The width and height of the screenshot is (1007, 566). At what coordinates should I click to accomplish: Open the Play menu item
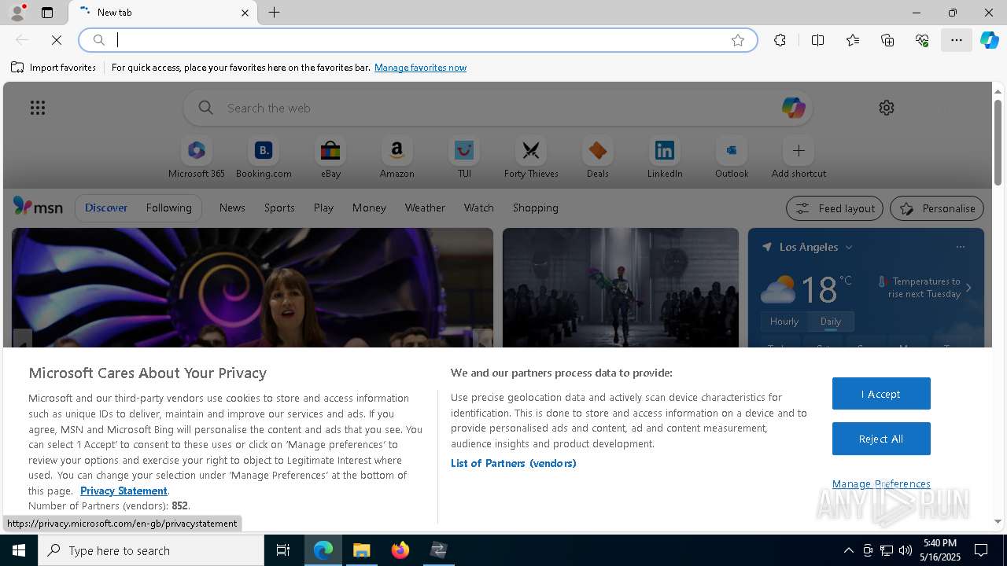tap(323, 208)
